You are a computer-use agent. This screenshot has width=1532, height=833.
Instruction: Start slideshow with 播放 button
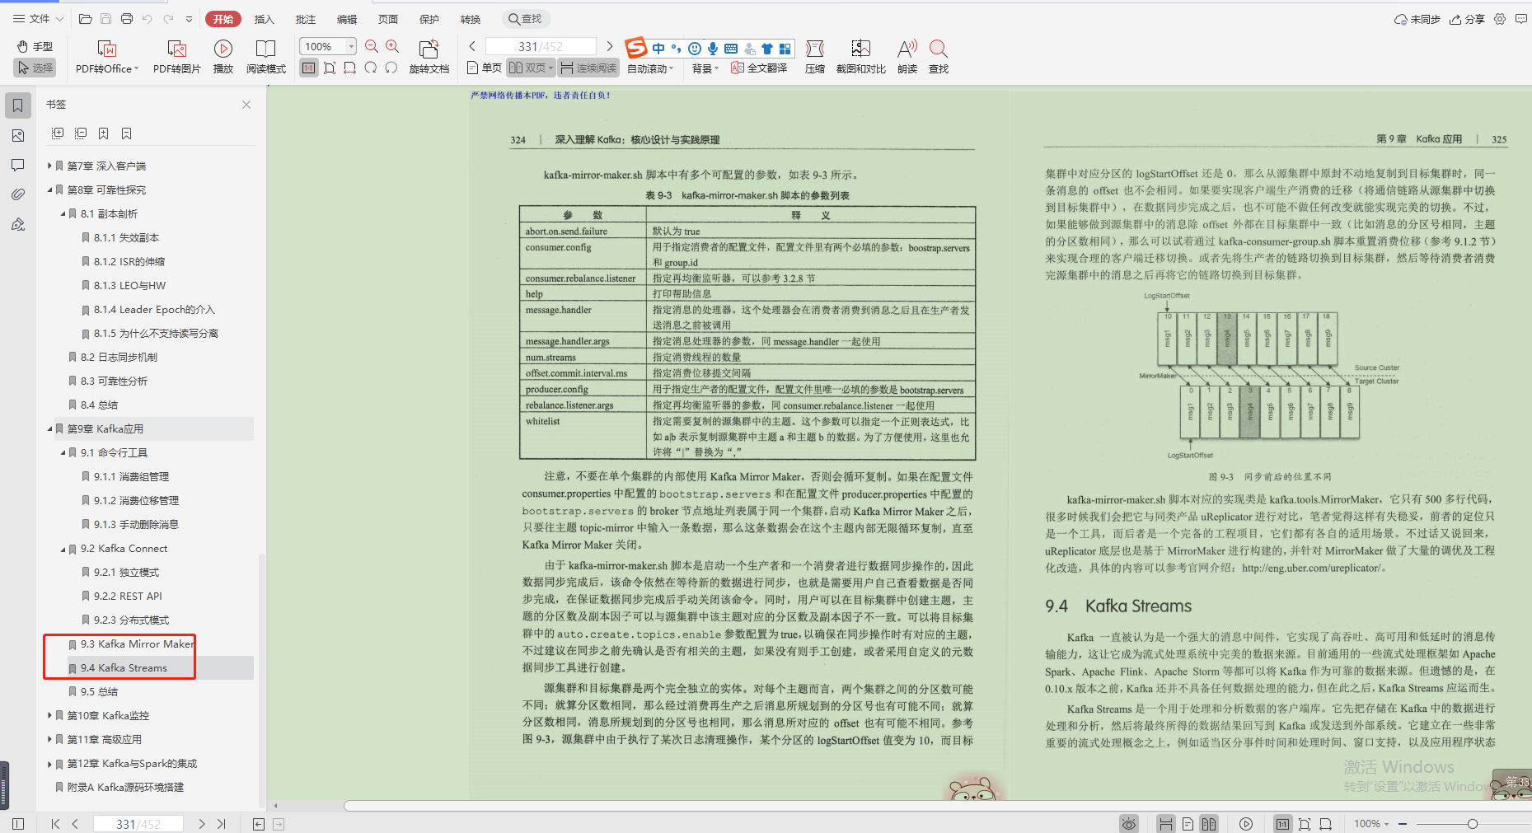coord(223,57)
